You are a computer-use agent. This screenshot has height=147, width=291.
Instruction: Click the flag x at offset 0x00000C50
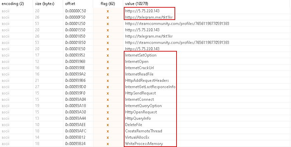[x=108, y=11]
